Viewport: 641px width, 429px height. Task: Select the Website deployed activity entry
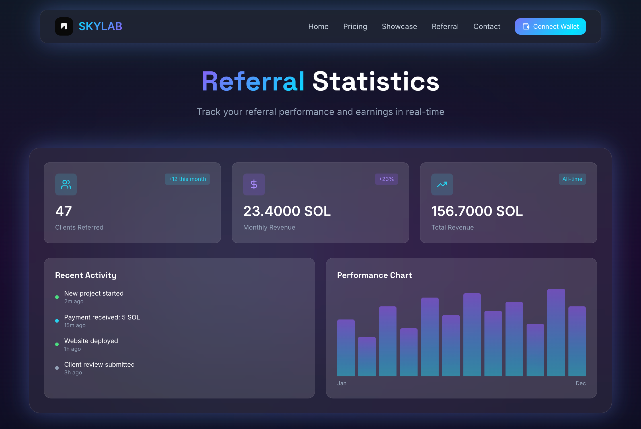click(91, 341)
